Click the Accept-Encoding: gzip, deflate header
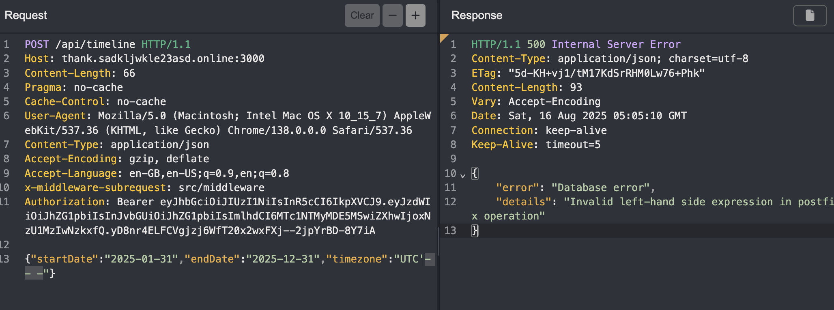 117,159
